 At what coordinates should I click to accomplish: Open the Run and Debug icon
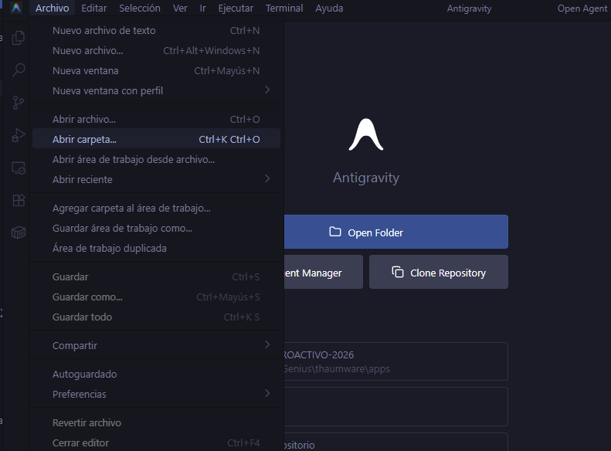[x=18, y=136]
